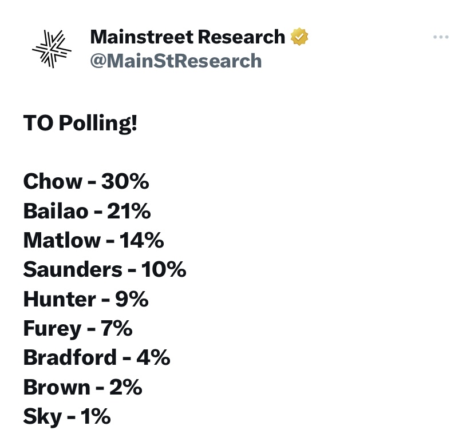The width and height of the screenshot is (474, 438).
Task: Open the tweet's three-dot more menu
Action: click(441, 37)
